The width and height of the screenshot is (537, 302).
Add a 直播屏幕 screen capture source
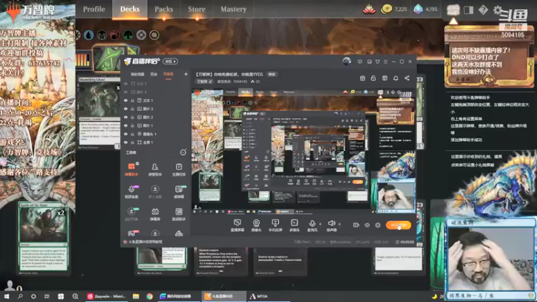tap(237, 225)
